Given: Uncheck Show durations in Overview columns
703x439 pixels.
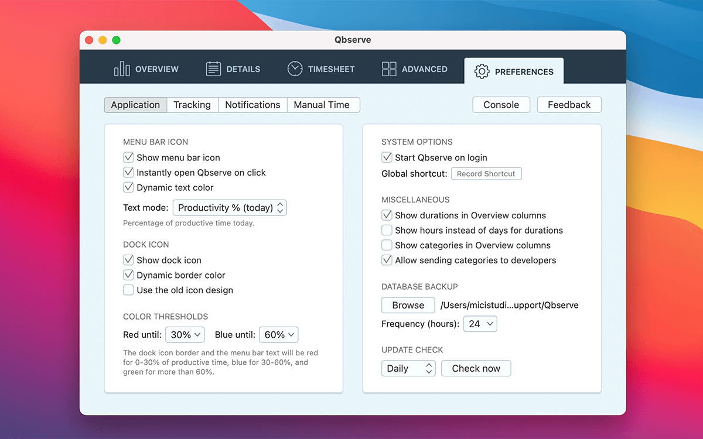Looking at the screenshot, I should coord(387,215).
